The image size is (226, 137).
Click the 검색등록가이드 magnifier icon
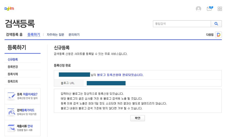click(11, 112)
